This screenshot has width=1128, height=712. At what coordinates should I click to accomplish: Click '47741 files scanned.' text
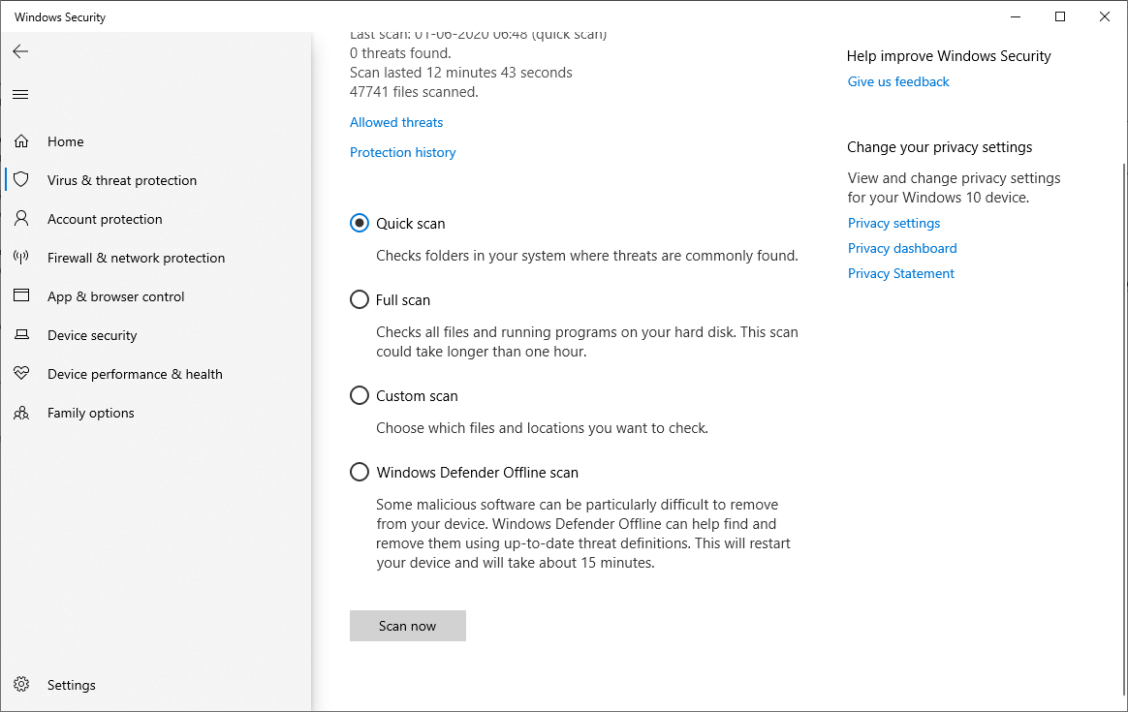[x=414, y=92]
